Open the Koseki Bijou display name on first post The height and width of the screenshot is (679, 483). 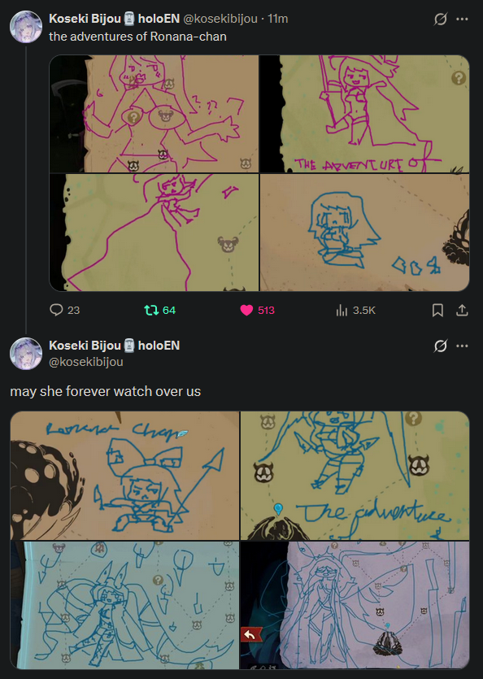click(85, 19)
